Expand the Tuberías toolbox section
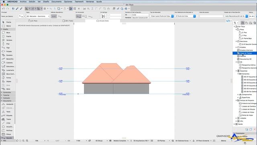Screen dimensions: 257x145 (x=2, y=95)
